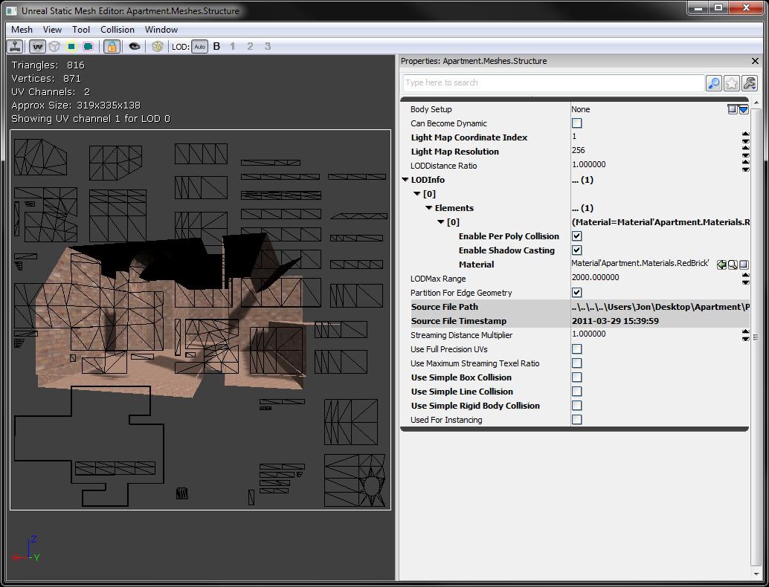This screenshot has width=769, height=587.
Task: Toggle collision display icon with pink outline
Action: [88, 47]
